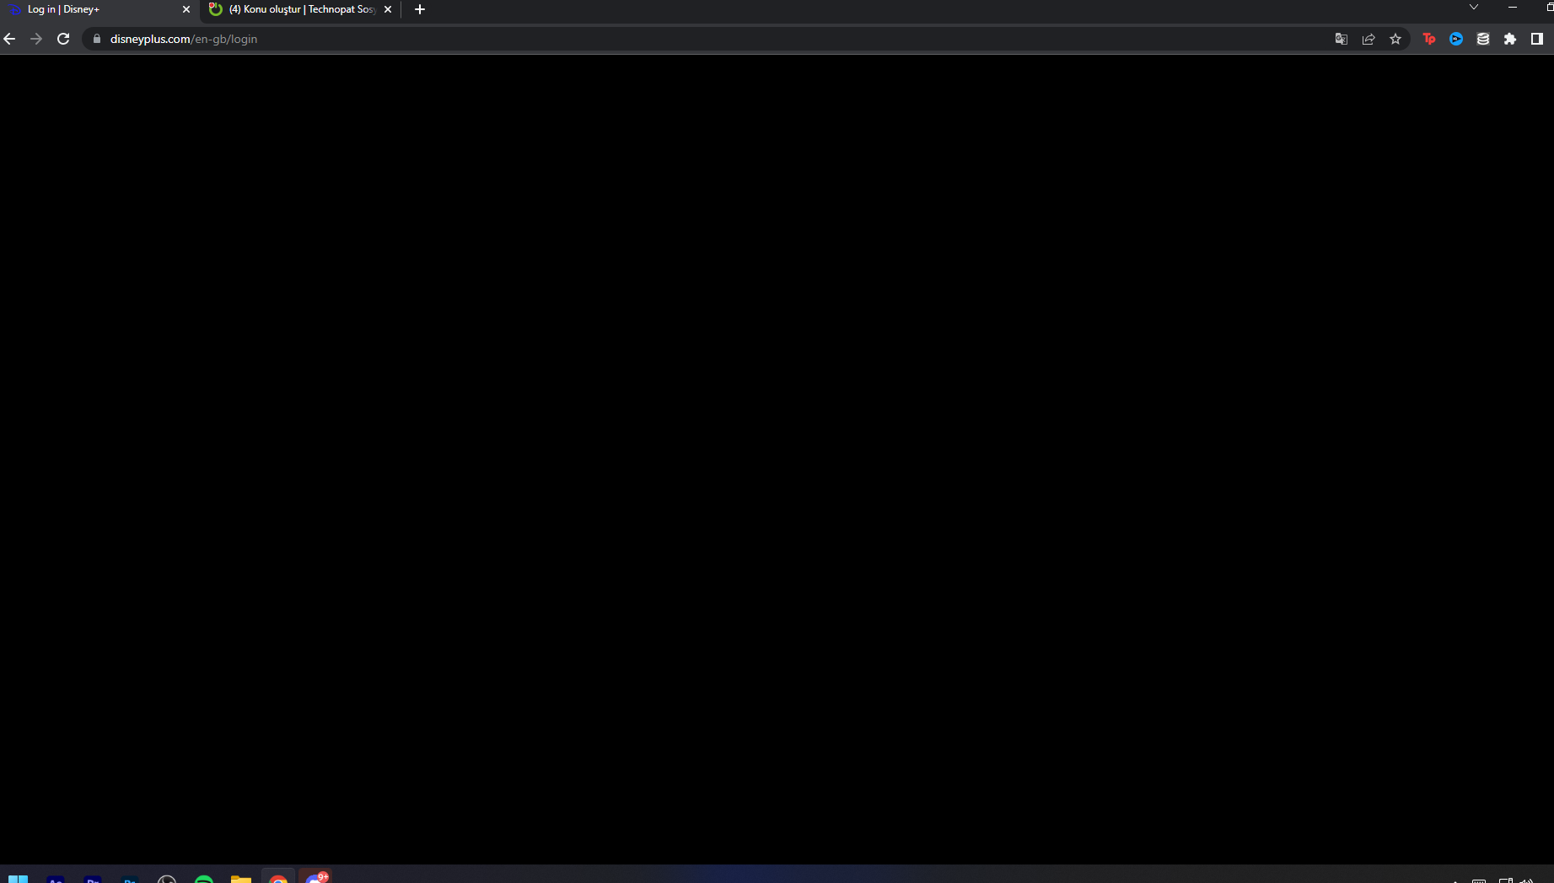Viewport: 1554px width, 883px height.
Task: Click the share this page icon
Action: click(1368, 39)
